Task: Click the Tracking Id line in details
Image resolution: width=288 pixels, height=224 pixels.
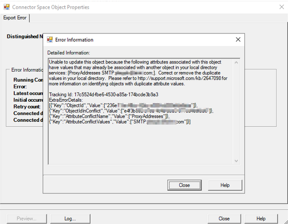Action: [103, 95]
